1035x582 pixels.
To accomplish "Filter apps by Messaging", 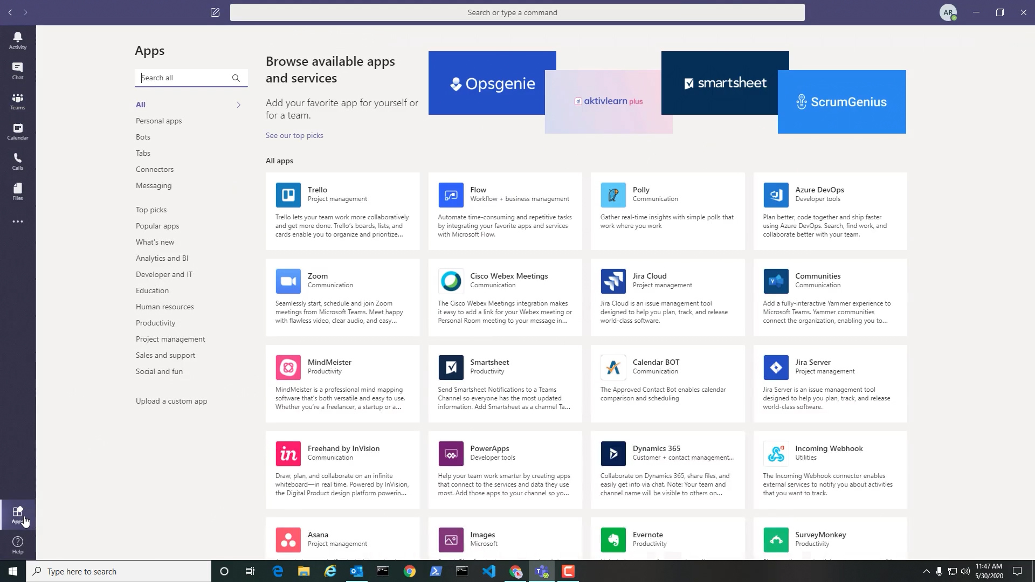I will tap(154, 185).
